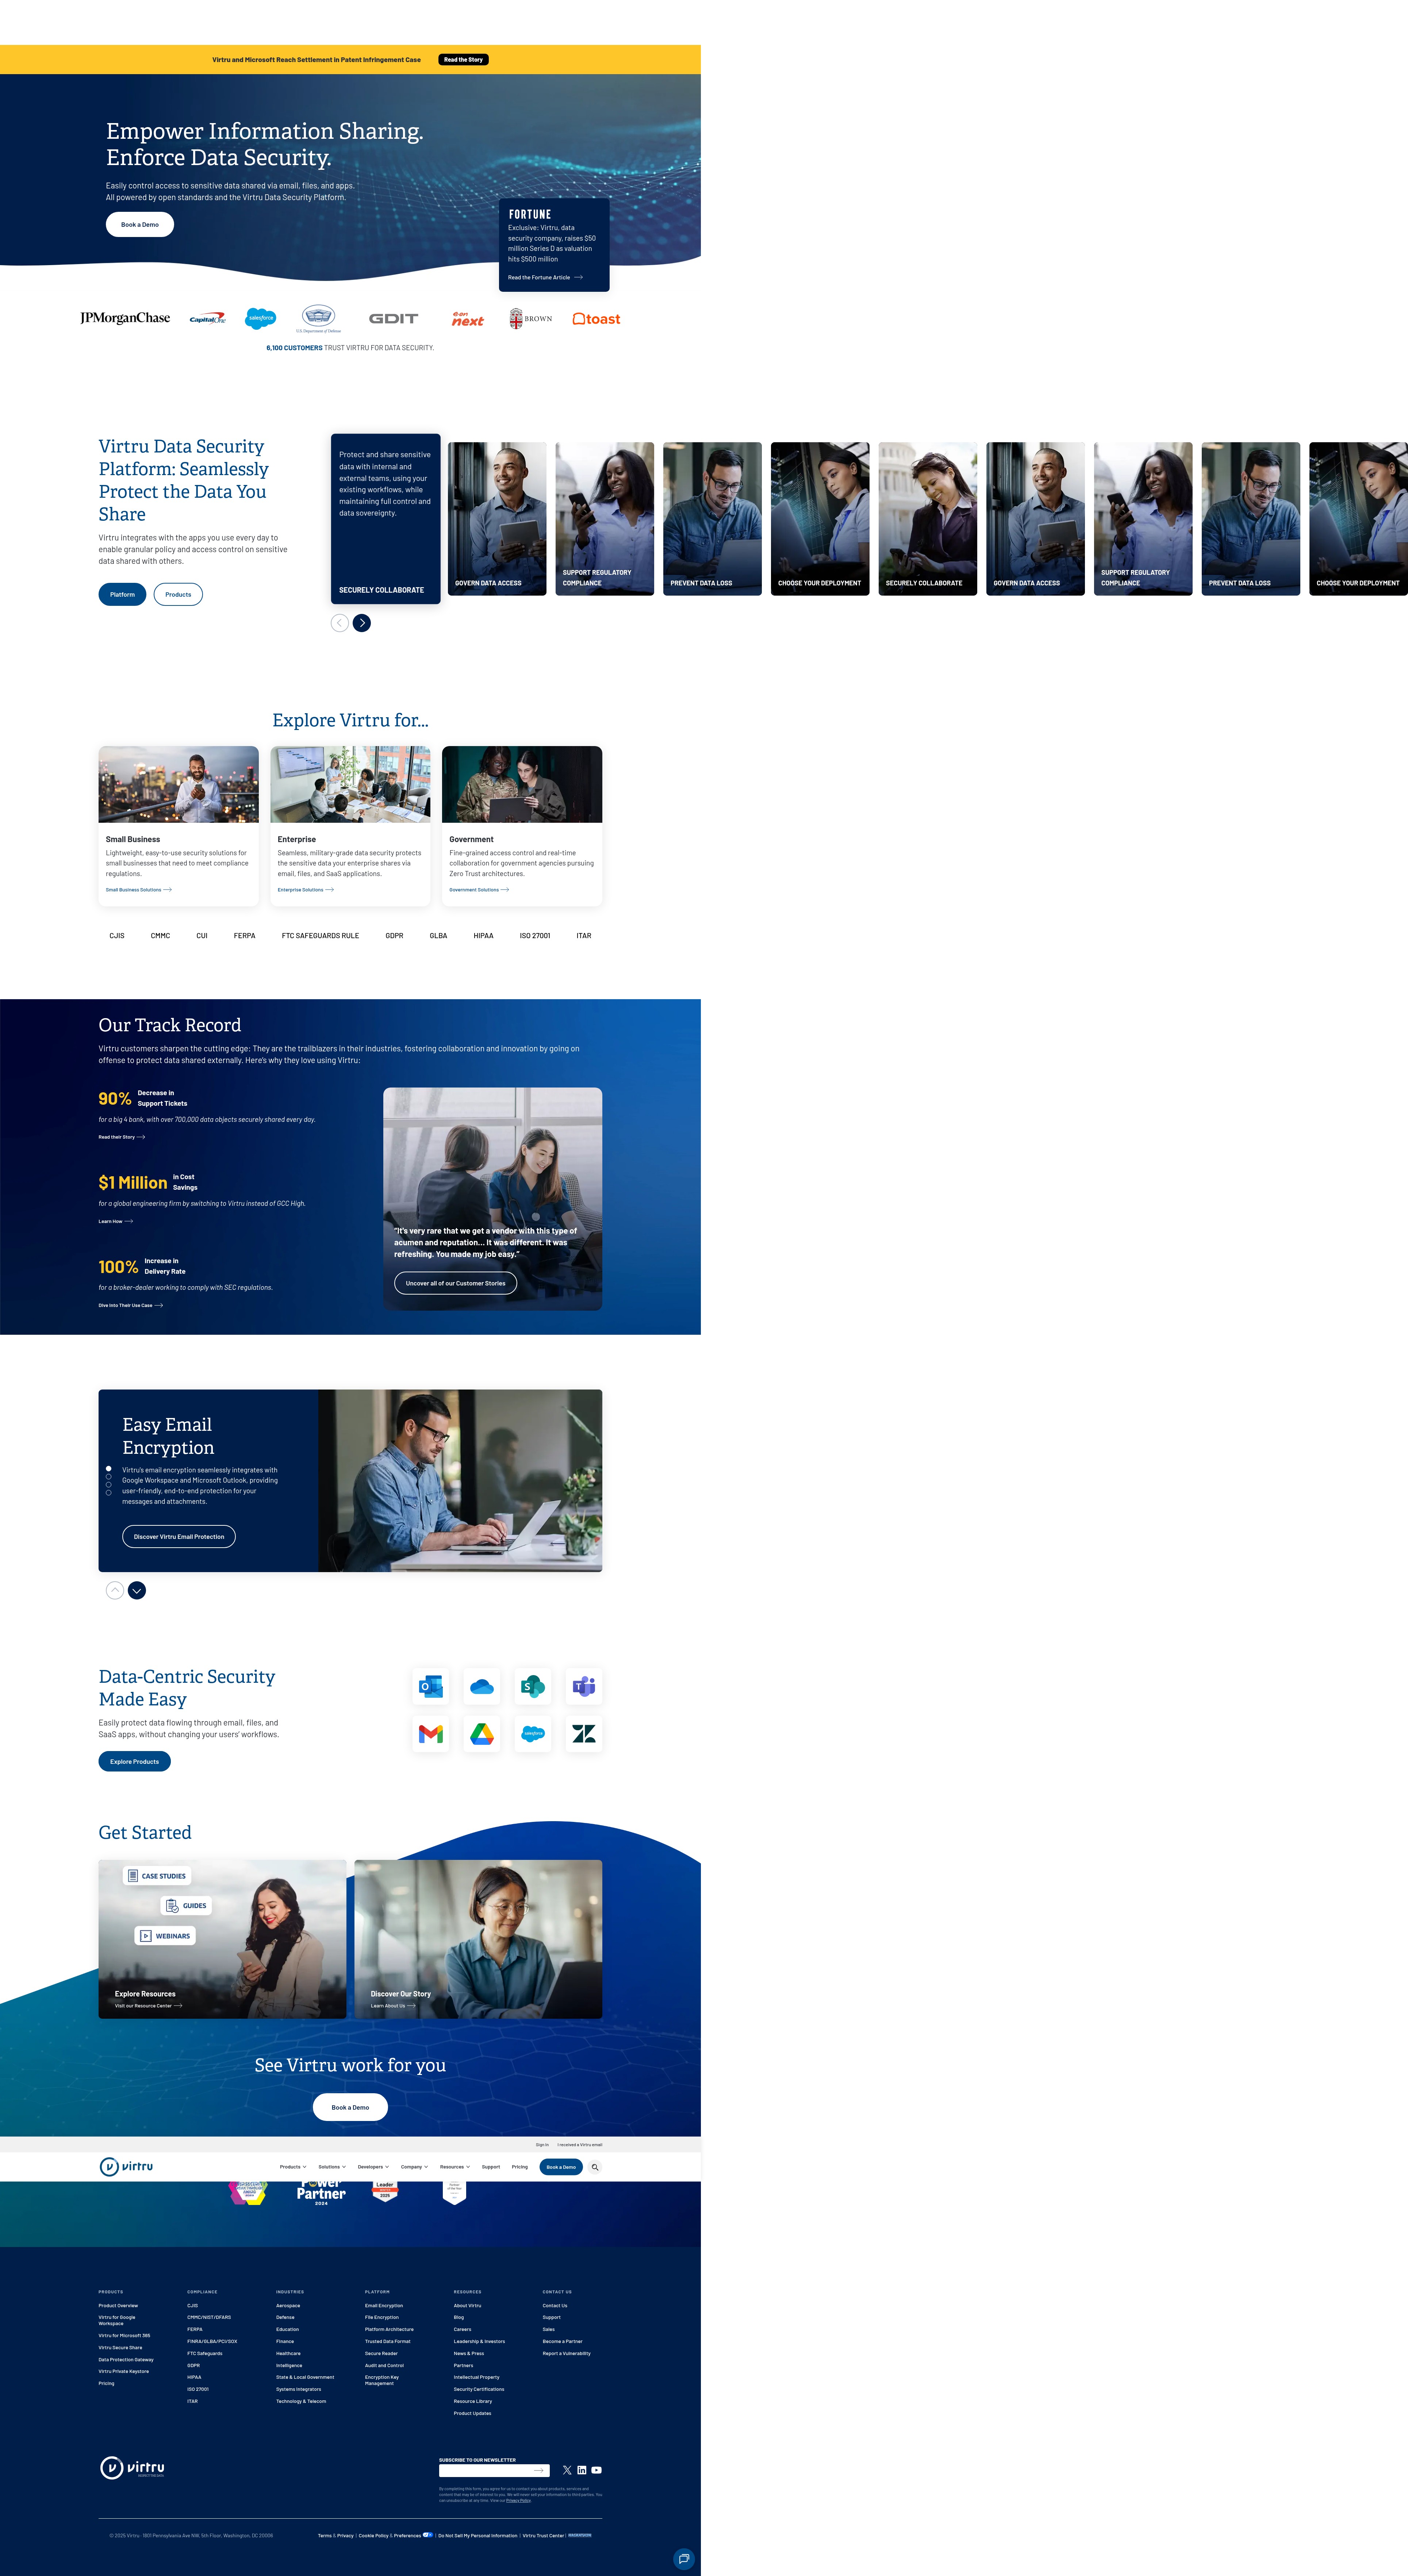Screen dimensions: 1408x2576
Task: Select the HIPAA compliance tab
Action: click(x=484, y=936)
